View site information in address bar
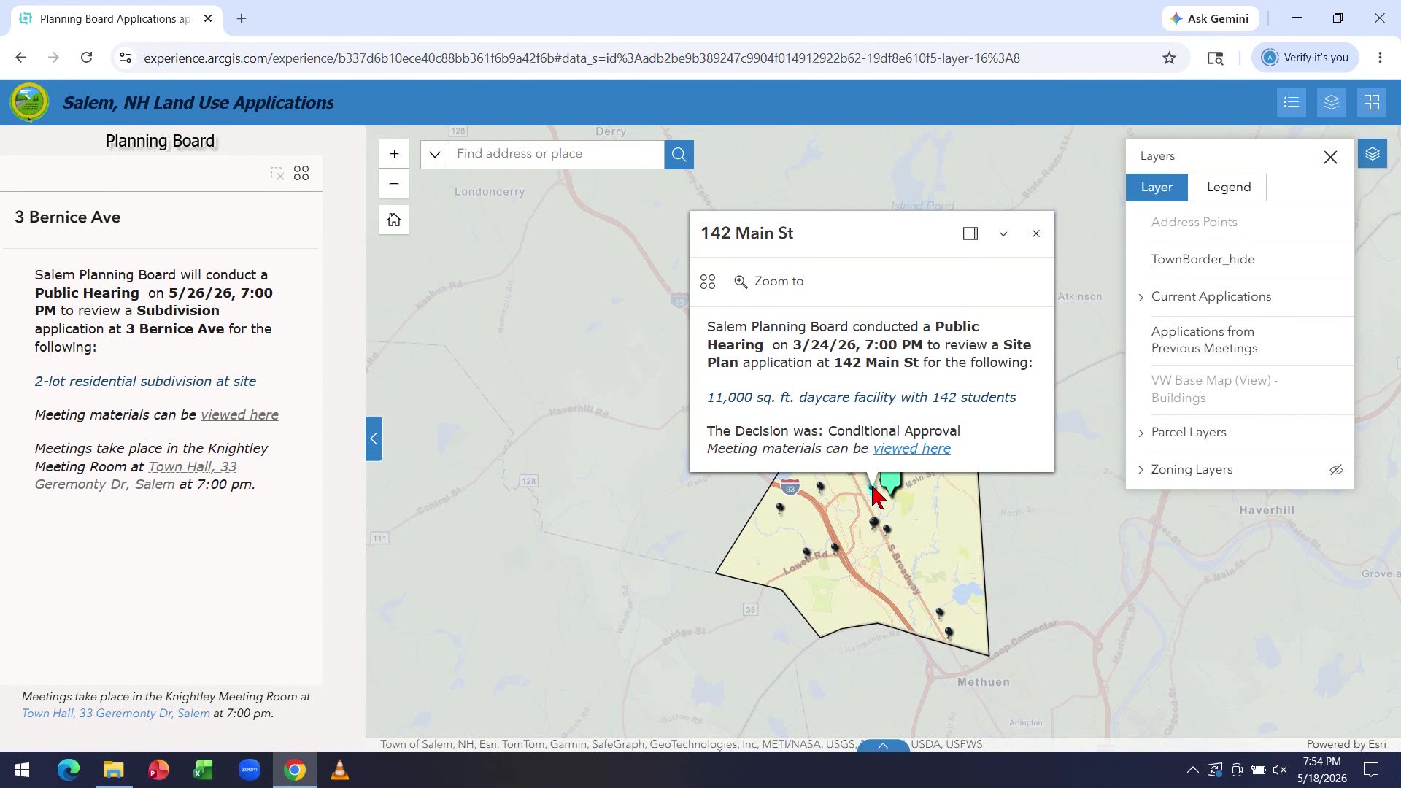Viewport: 1401px width, 788px height. 126,58
